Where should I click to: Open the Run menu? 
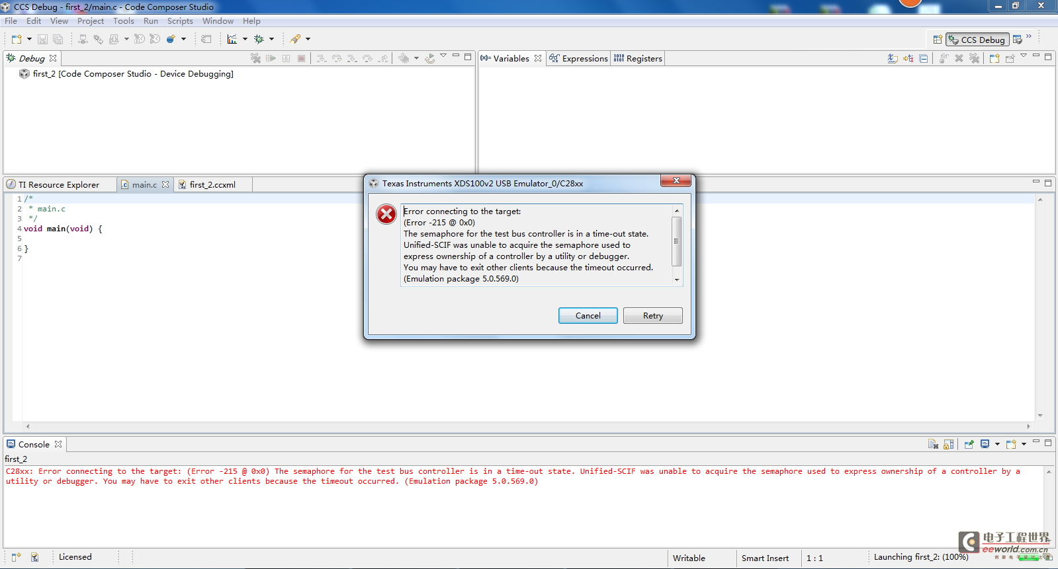coord(151,21)
